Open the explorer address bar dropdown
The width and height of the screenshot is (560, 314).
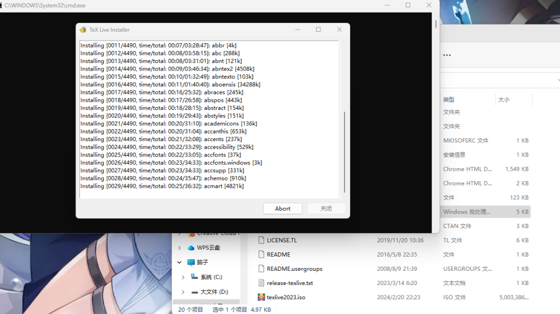click(558, 80)
